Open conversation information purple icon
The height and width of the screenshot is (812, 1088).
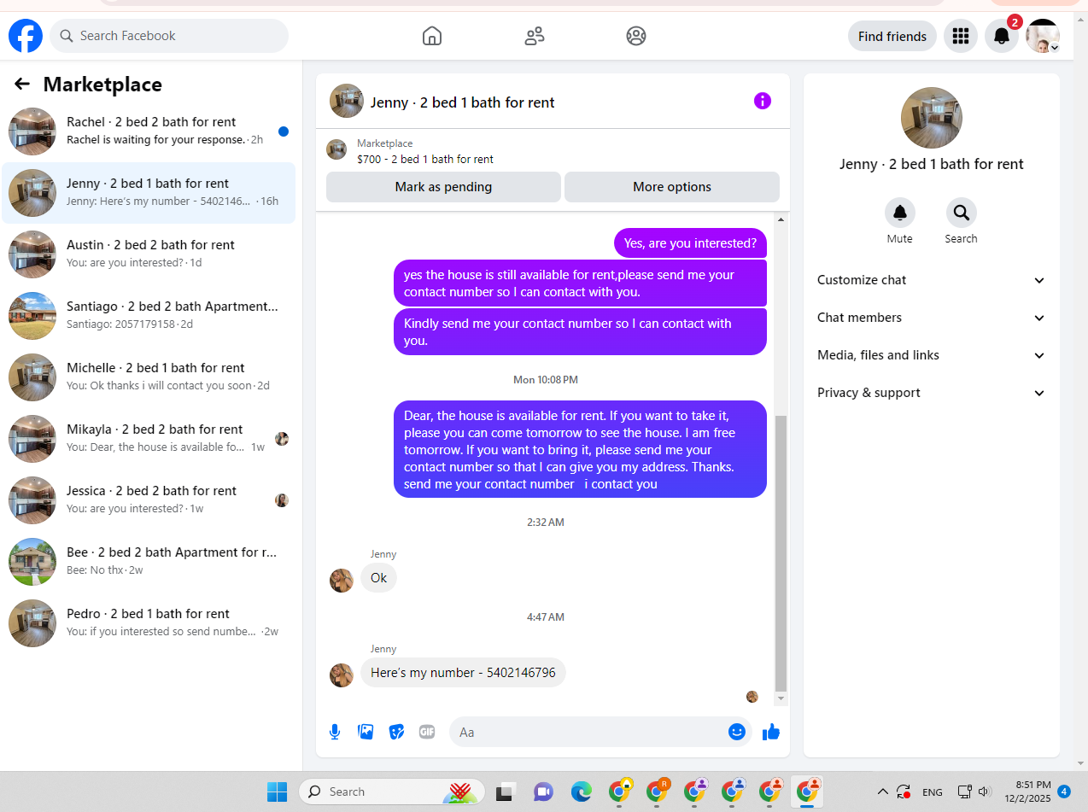[x=763, y=101]
